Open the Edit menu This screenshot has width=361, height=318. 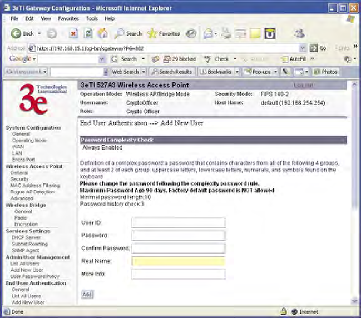point(29,19)
